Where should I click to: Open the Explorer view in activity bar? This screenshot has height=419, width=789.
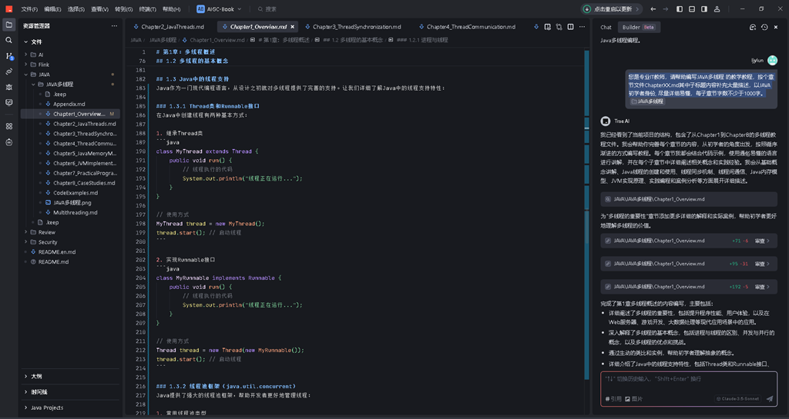(9, 25)
